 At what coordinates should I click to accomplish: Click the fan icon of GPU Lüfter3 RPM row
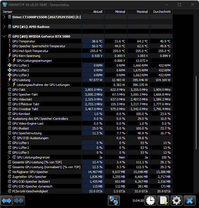click(10, 75)
